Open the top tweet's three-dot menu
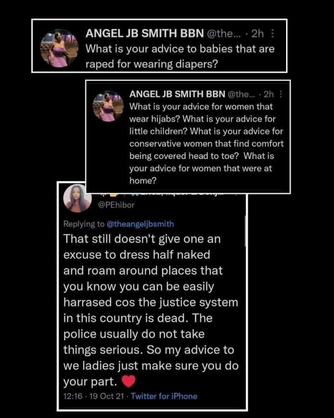The height and width of the screenshot is (418, 334). (272, 34)
